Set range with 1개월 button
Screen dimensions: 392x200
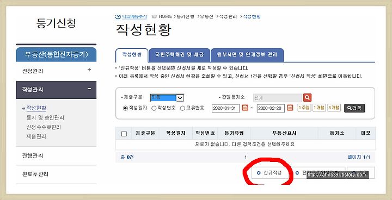pyautogui.click(x=319, y=108)
